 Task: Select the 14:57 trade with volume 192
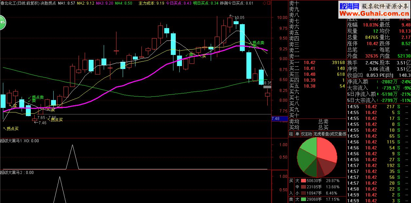coord(379,165)
